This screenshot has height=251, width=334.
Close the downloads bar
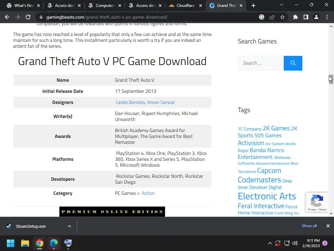[x=328, y=226]
